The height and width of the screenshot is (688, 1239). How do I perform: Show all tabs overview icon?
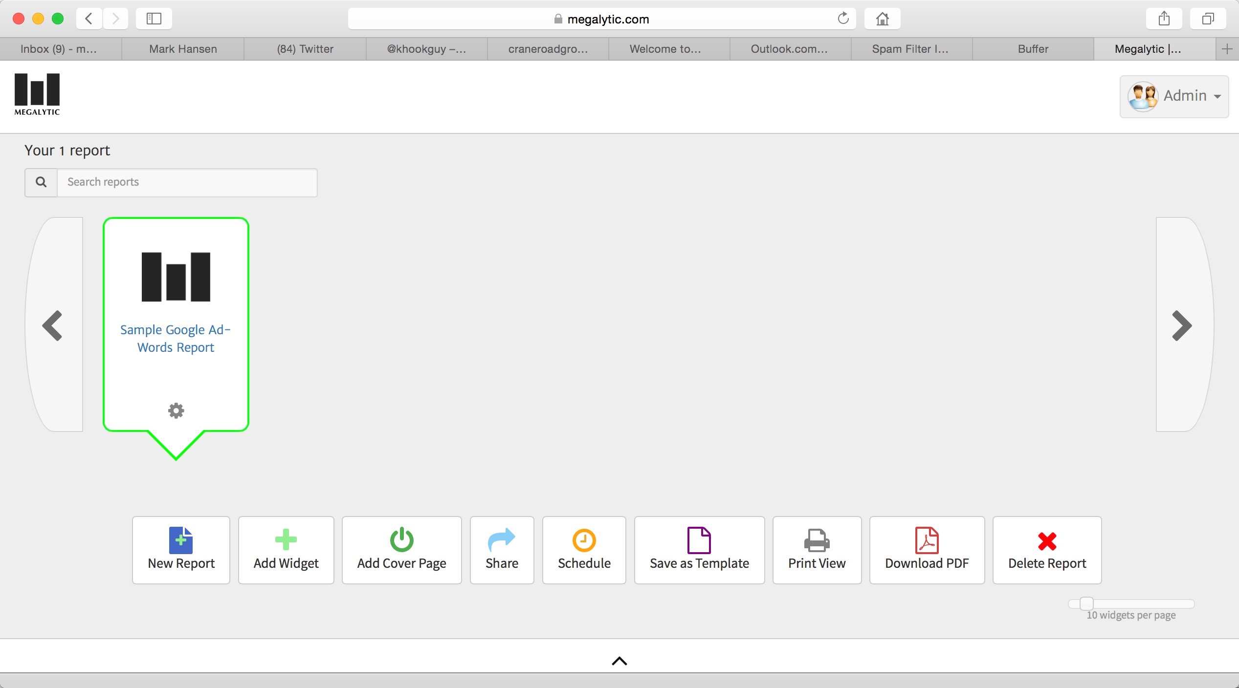coord(1208,19)
